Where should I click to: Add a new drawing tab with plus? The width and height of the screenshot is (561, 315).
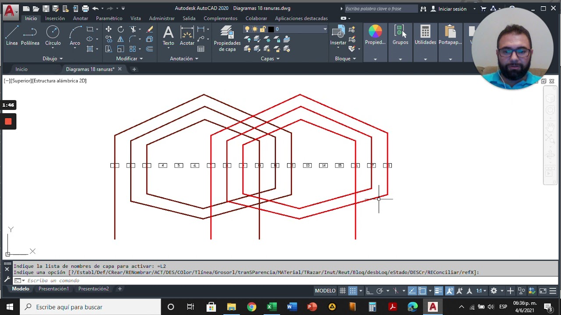pyautogui.click(x=134, y=69)
